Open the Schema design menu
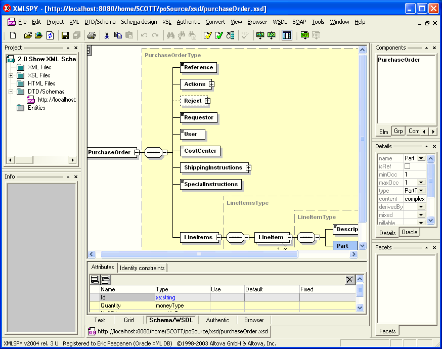The height and width of the screenshot is (349, 442). point(139,22)
